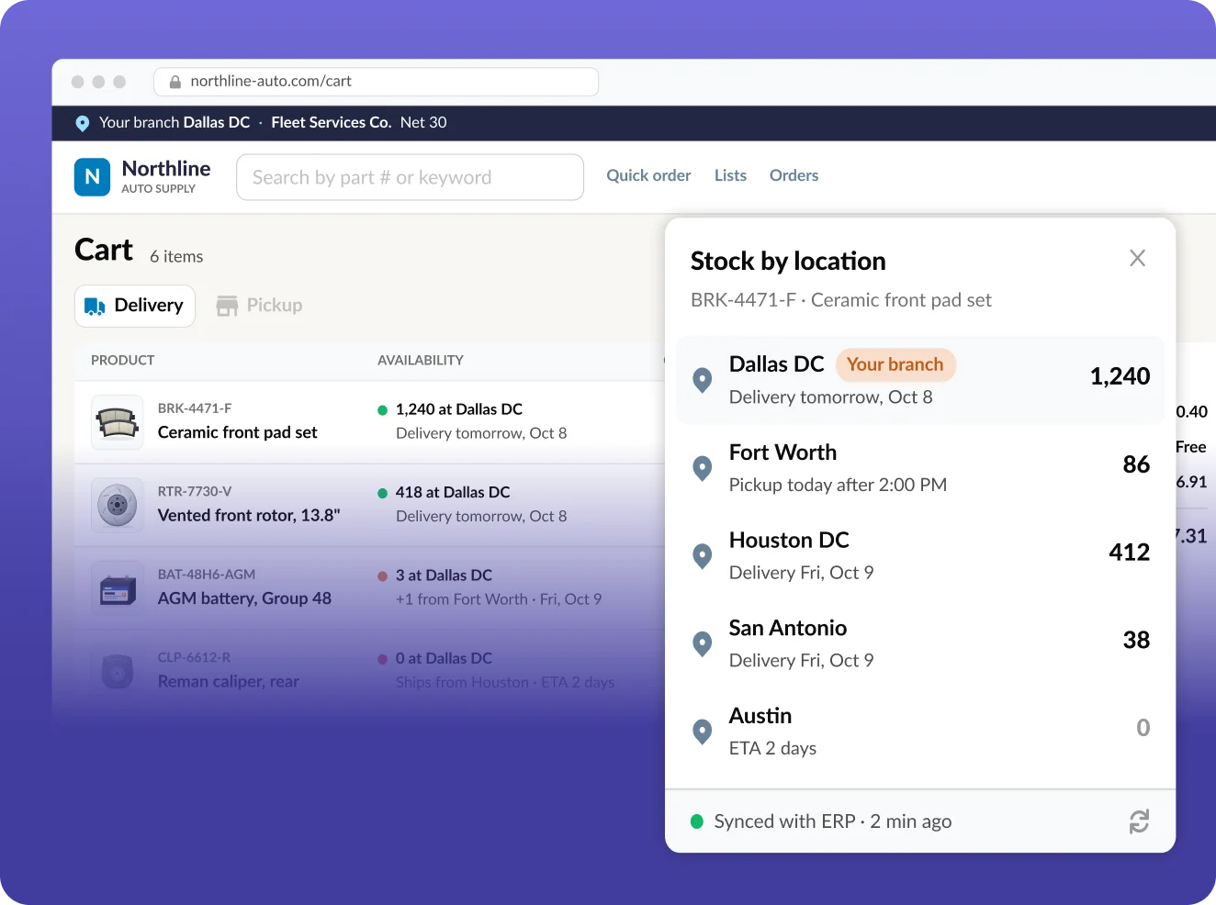The width and height of the screenshot is (1216, 905).
Task: Select the Fort Worth stock row
Action: 920,468
